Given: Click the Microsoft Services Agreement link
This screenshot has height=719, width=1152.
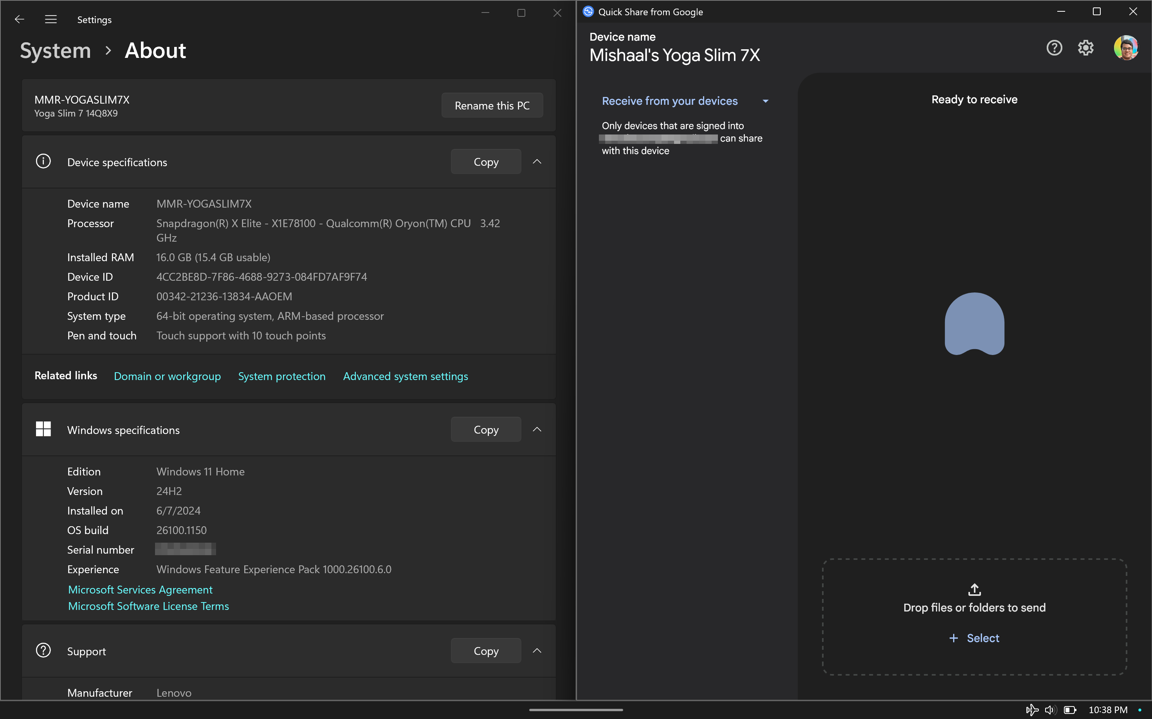Looking at the screenshot, I should click(139, 589).
